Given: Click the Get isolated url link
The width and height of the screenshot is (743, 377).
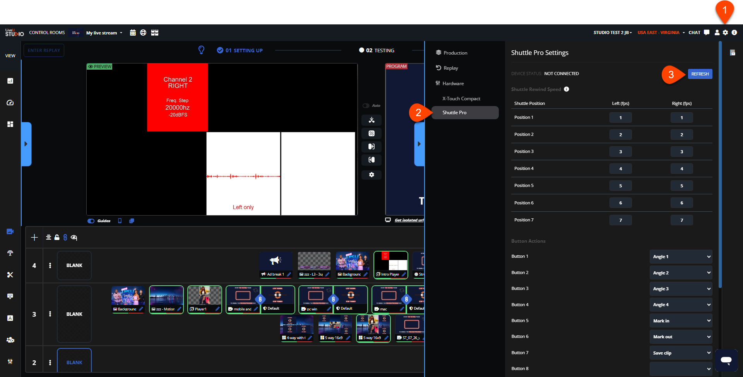Looking at the screenshot, I should tap(409, 220).
